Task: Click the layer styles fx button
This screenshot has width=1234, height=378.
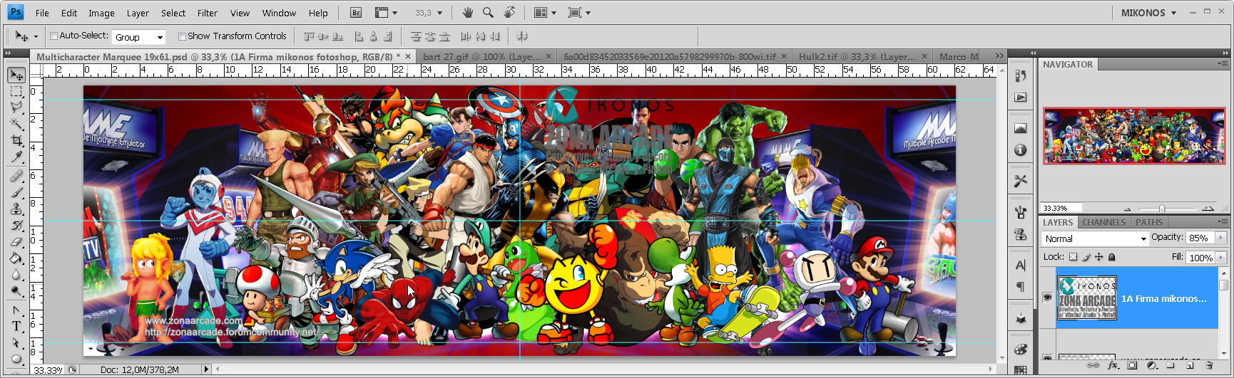Action: click(x=1113, y=366)
